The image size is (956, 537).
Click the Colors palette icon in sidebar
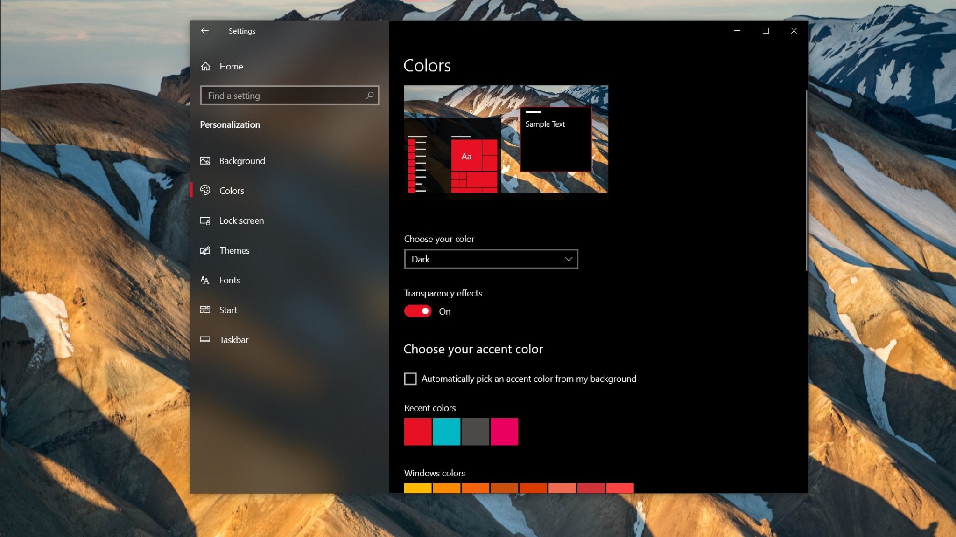205,190
